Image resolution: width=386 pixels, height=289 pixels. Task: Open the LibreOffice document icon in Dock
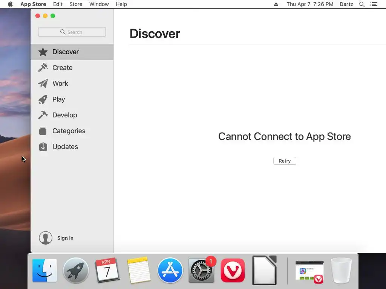tap(265, 270)
